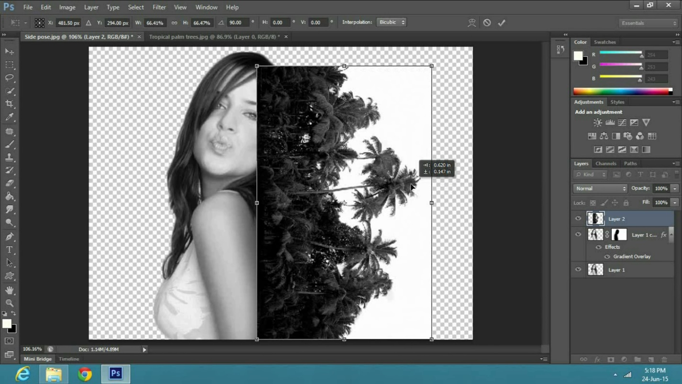Select the Lasso tool
This screenshot has height=384, width=682.
coord(9,77)
